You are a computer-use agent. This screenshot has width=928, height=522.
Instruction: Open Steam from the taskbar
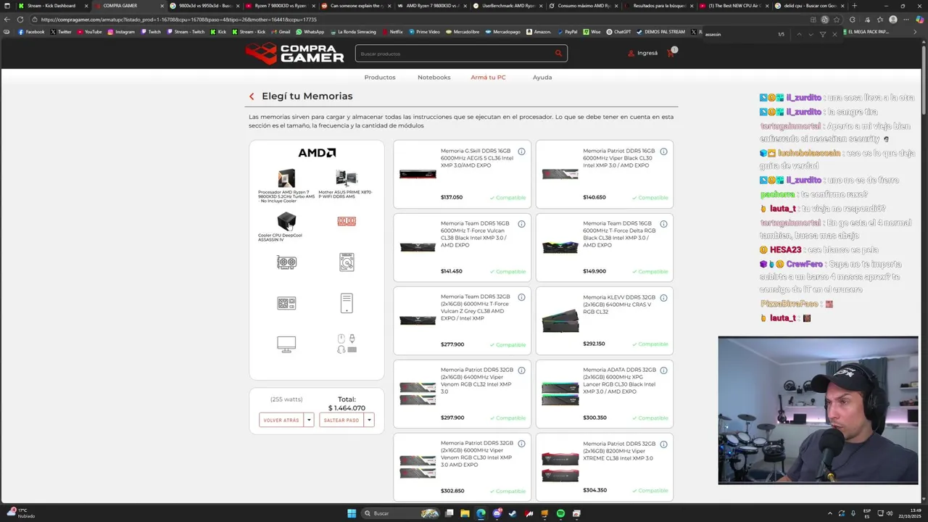(513, 513)
